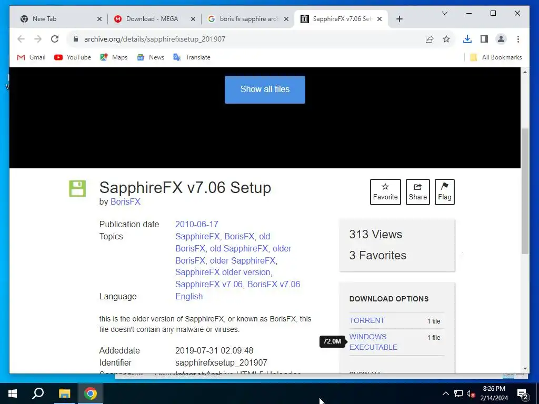Open the Maps bookmark
This screenshot has width=539, height=404.
click(114, 57)
